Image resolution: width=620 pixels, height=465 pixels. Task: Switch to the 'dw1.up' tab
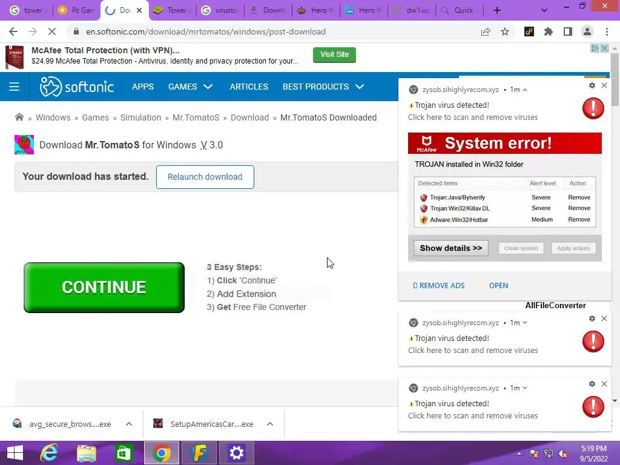[x=412, y=10]
